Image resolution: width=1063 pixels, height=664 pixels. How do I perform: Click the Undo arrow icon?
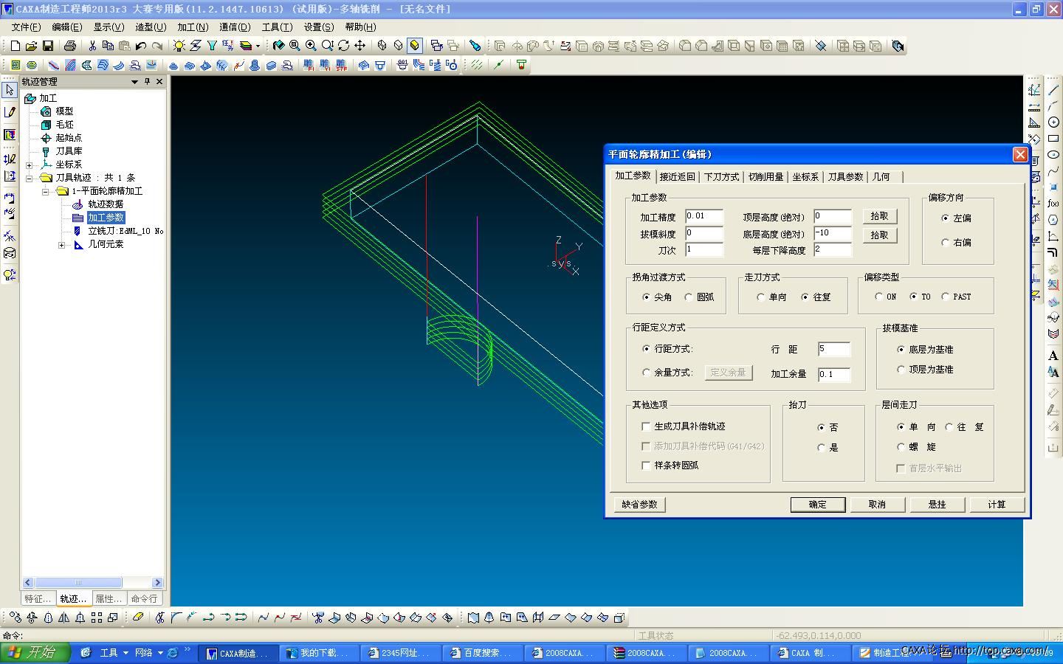[x=140, y=46]
